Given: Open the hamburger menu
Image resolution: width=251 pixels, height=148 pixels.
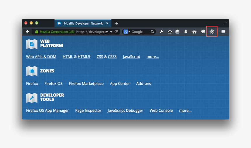Looking at the screenshot, I should tap(224, 32).
